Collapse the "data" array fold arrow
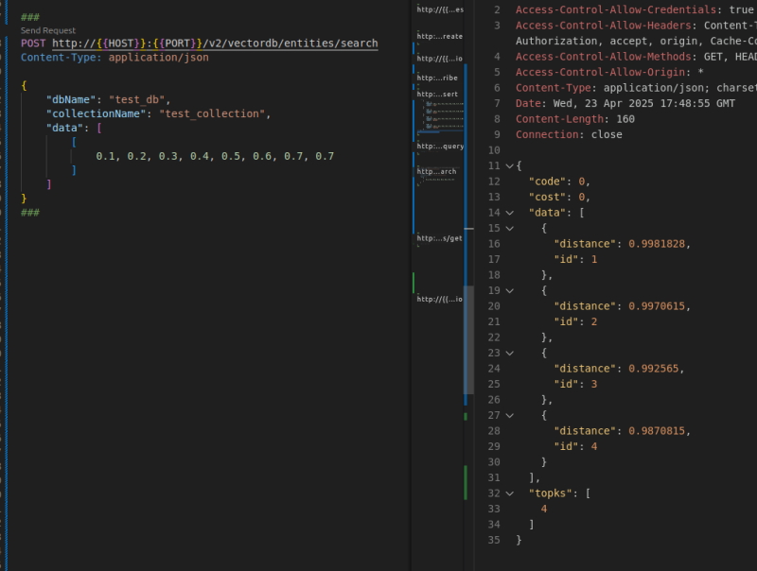Viewport: 757px width, 571px height. coord(509,213)
